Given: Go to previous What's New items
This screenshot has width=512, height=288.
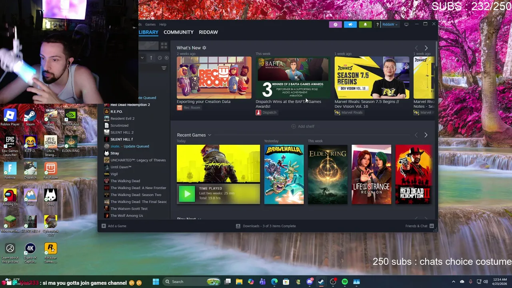Looking at the screenshot, I should pyautogui.click(x=416, y=48).
